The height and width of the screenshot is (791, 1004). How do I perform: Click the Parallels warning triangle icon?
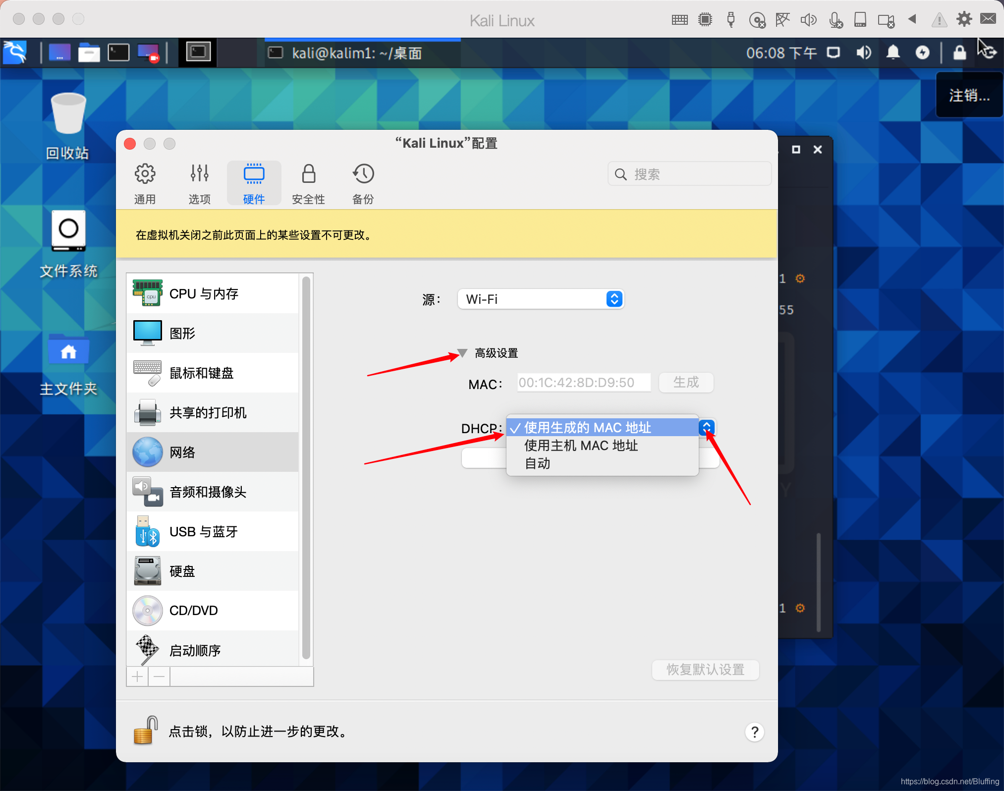point(939,20)
